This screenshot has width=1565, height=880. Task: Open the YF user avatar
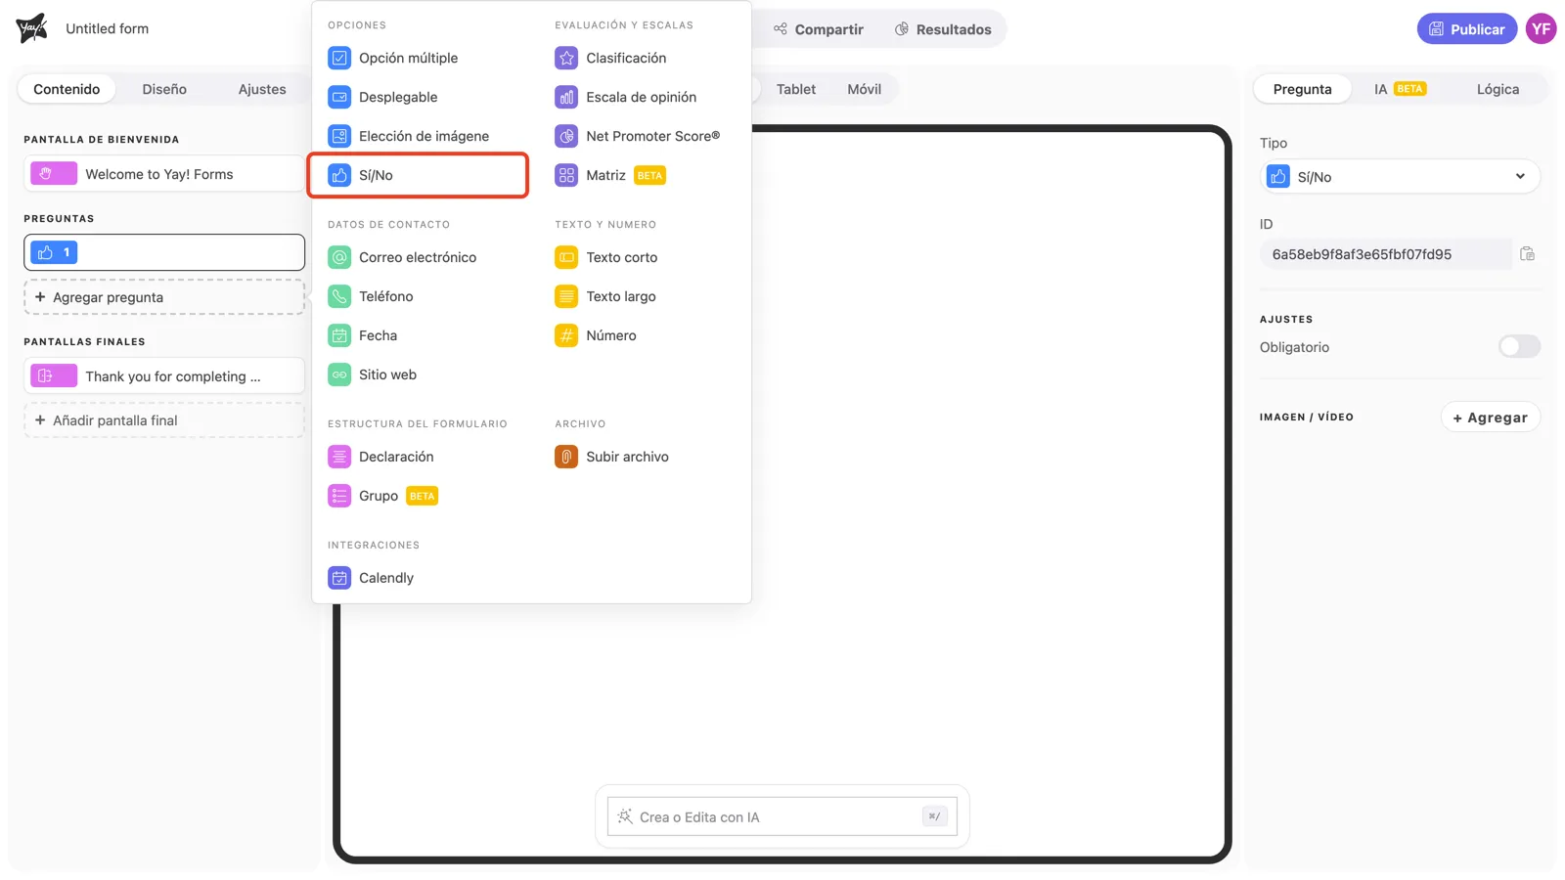click(1542, 28)
